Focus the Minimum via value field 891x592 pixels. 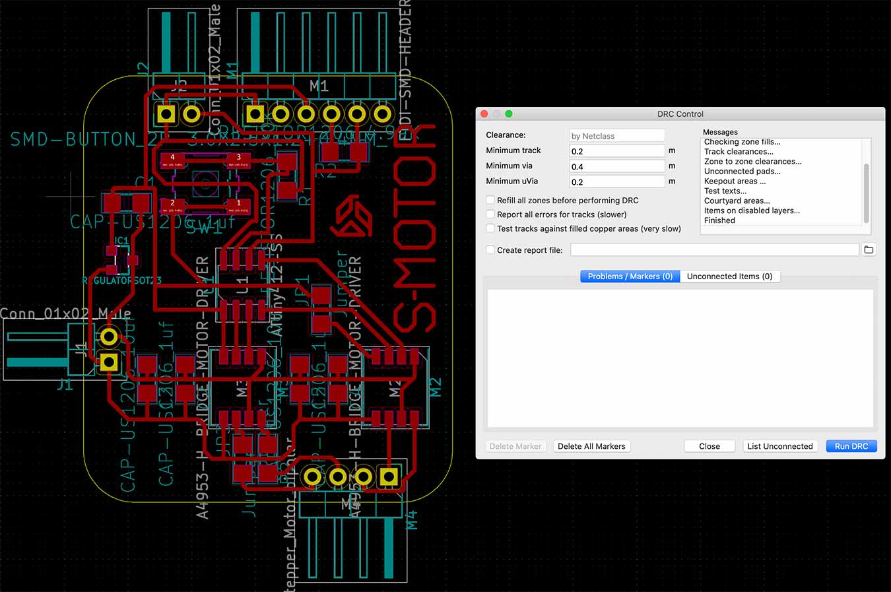[x=617, y=166]
